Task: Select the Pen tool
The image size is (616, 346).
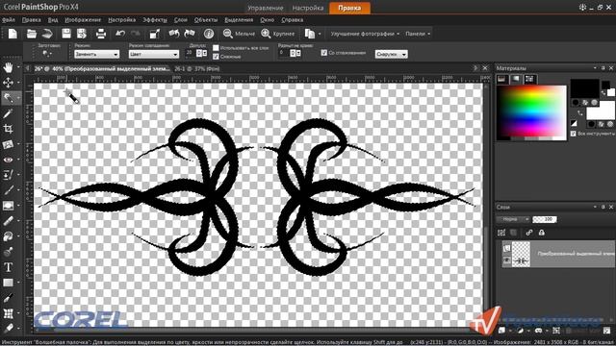Action: pyautogui.click(x=8, y=298)
